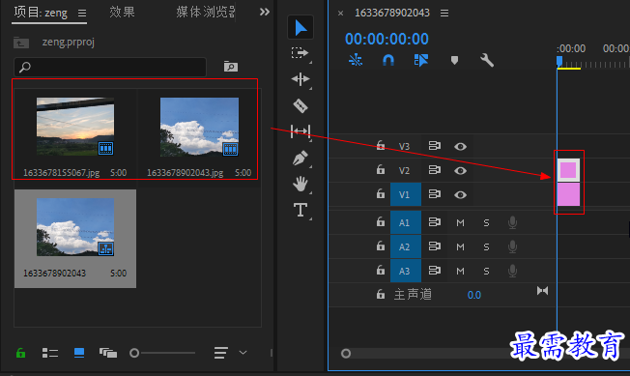This screenshot has height=376, width=630.
Task: Select 1633678902043 sequence thumbnail
Action: pyautogui.click(x=75, y=227)
